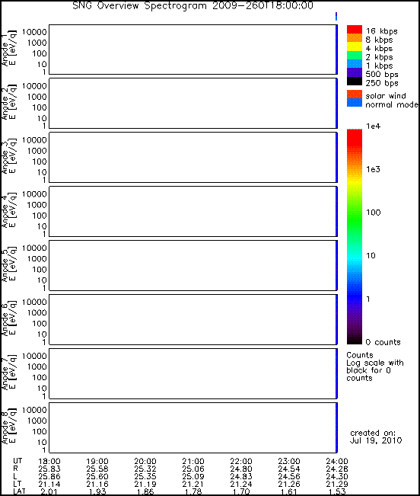Click the LT value 21.14
The height and width of the screenshot is (496, 420).
pos(49,484)
